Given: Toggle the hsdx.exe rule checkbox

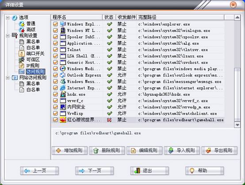Looking at the screenshot, I should click(55, 94).
